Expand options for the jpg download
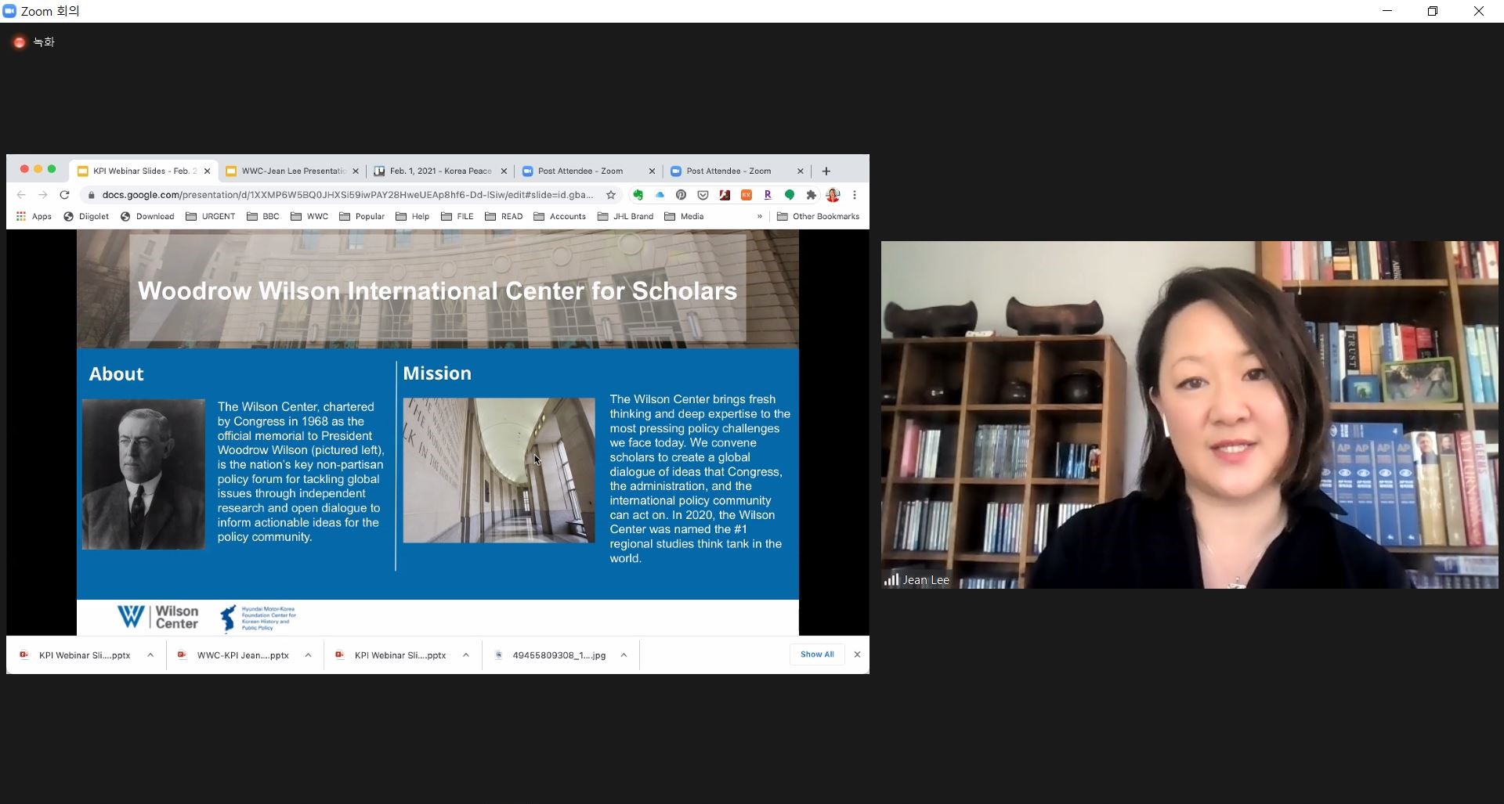 point(624,655)
